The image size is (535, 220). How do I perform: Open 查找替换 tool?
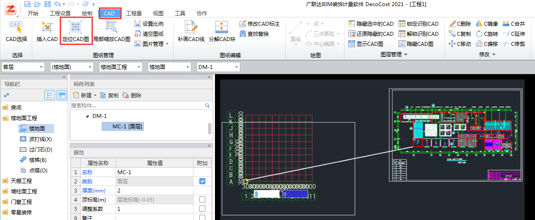[x=254, y=34]
